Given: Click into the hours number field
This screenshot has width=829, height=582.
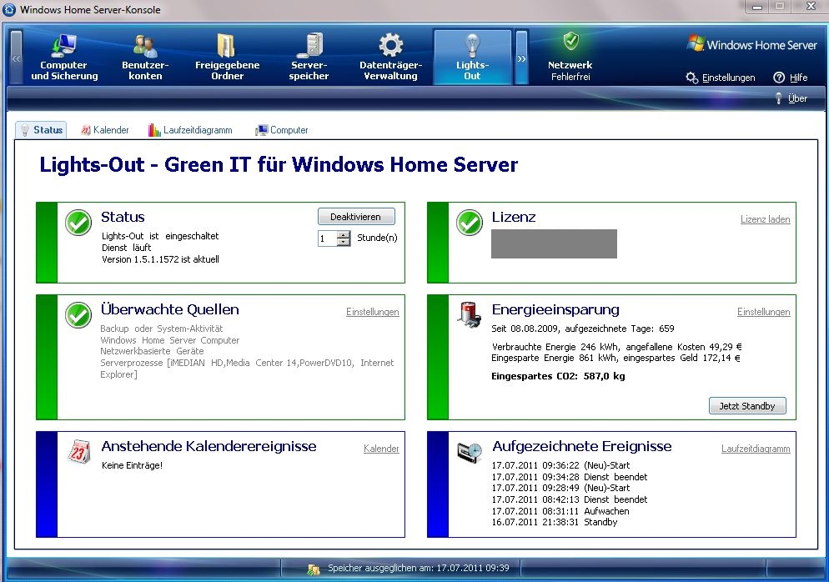Looking at the screenshot, I should [x=328, y=238].
